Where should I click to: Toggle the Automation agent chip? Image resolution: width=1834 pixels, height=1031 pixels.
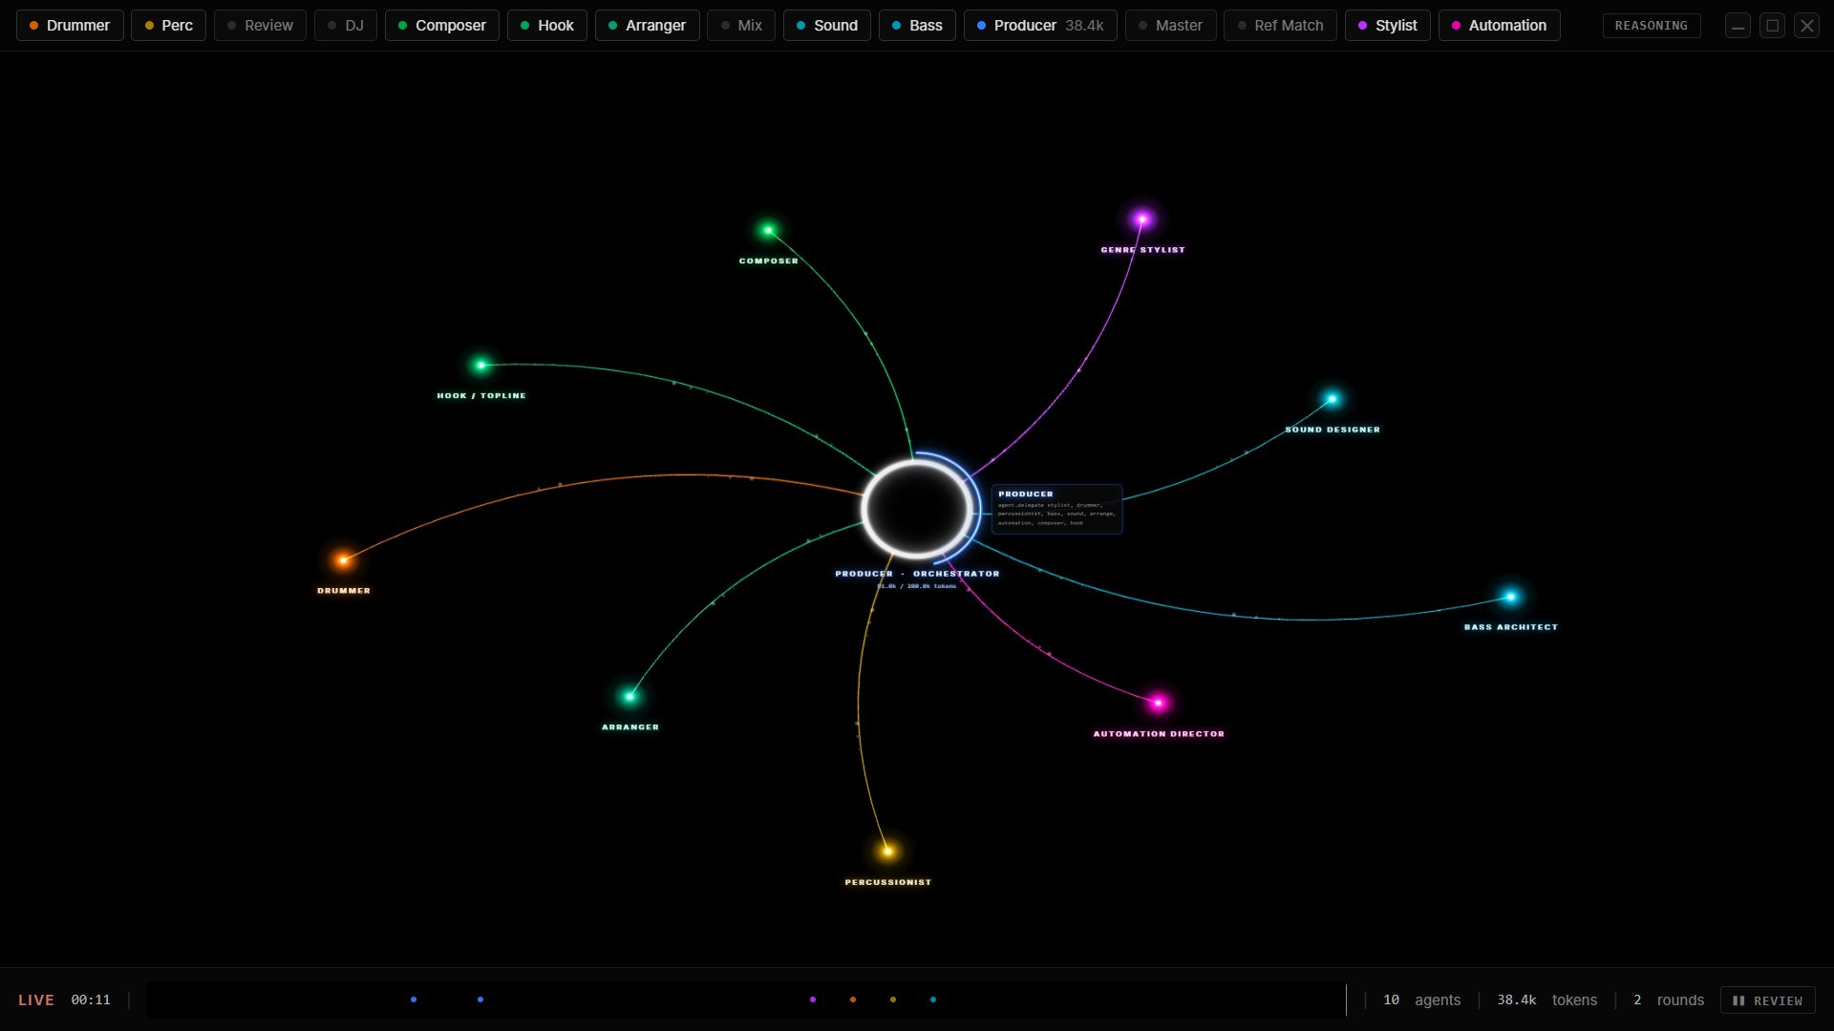click(x=1500, y=26)
